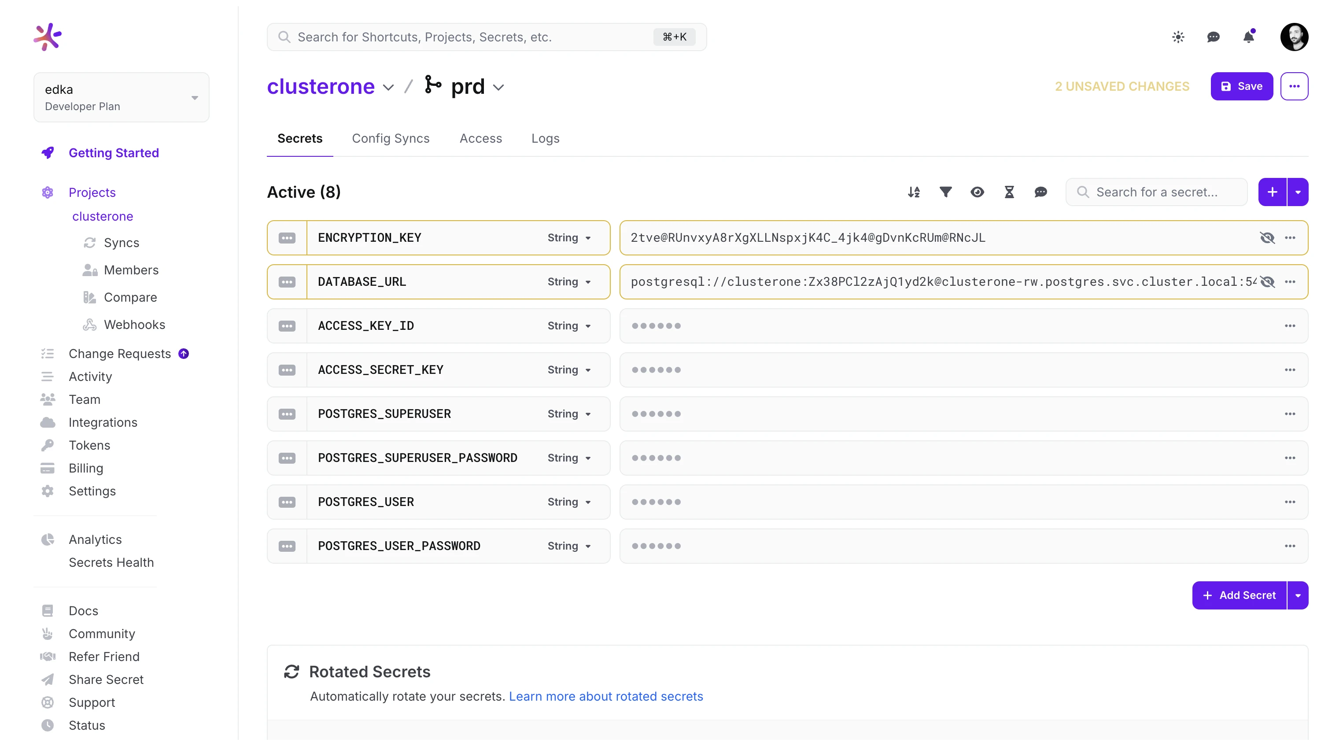The image size is (1343, 746).
Task: Click the note icon left of ACCESS_KEY_ID
Action: click(x=287, y=326)
